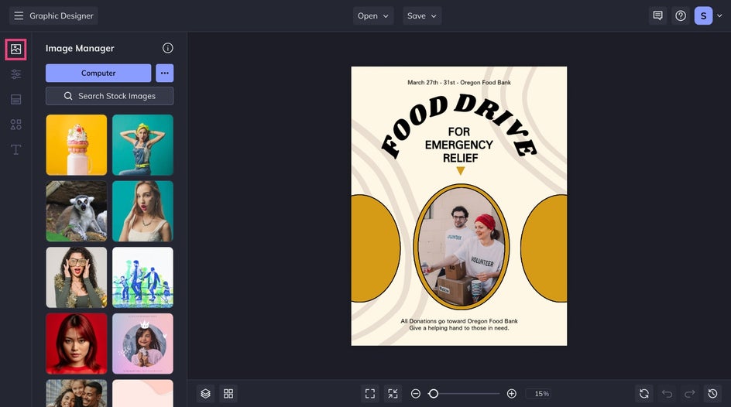Screen dimensions: 731x407
Task: Undo the last action
Action: [668, 394]
